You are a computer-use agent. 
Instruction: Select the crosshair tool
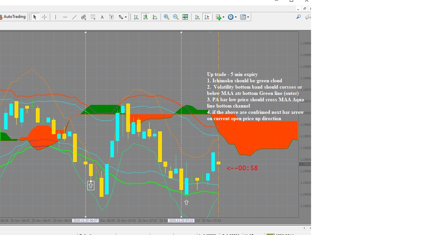(x=44, y=17)
